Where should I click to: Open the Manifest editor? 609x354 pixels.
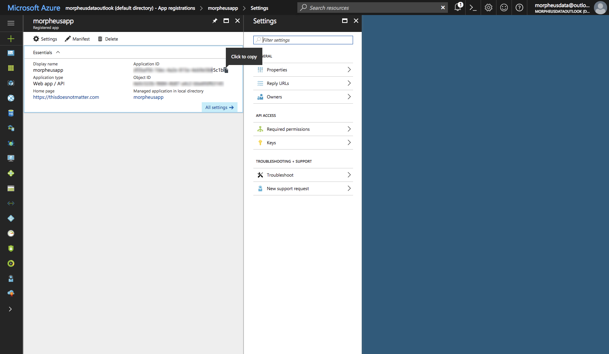point(77,39)
